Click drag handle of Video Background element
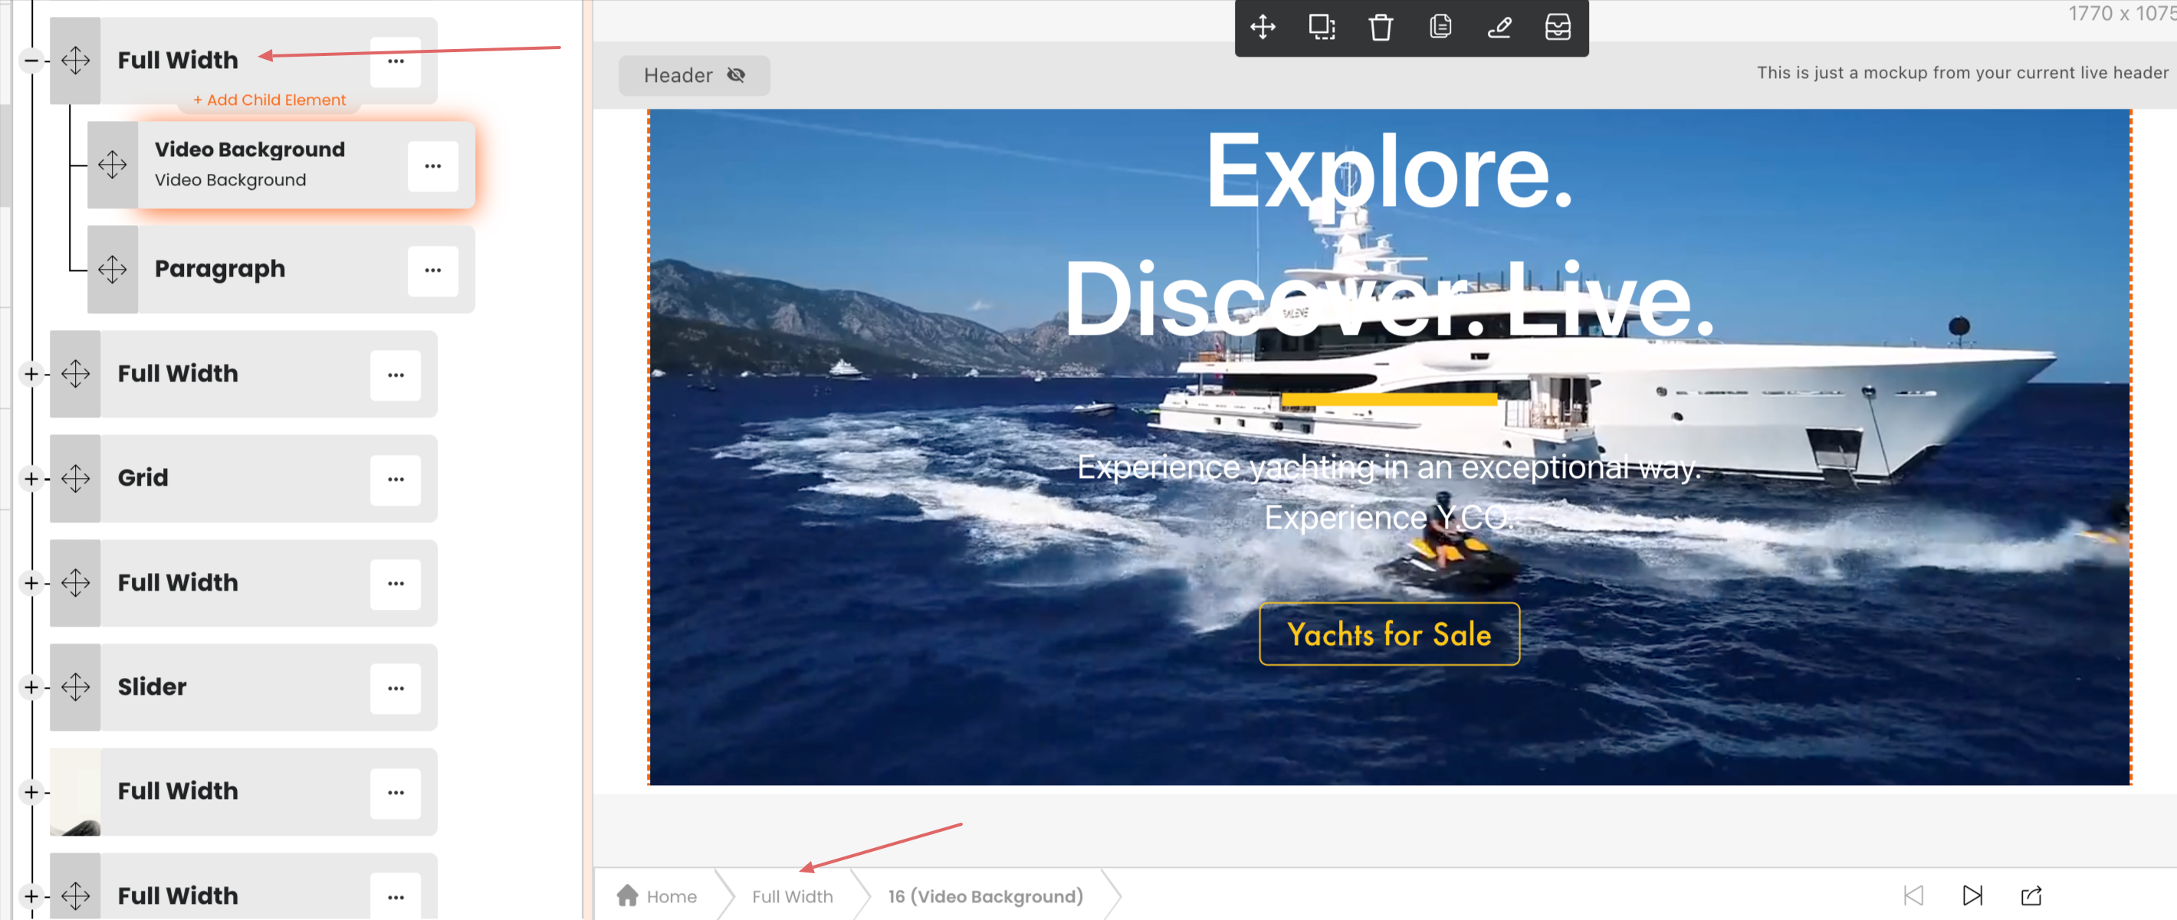 (113, 165)
